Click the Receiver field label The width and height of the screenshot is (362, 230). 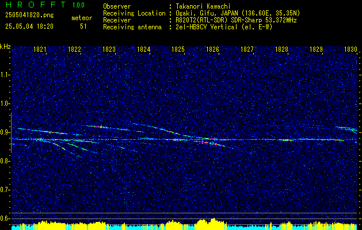pyautogui.click(x=117, y=20)
